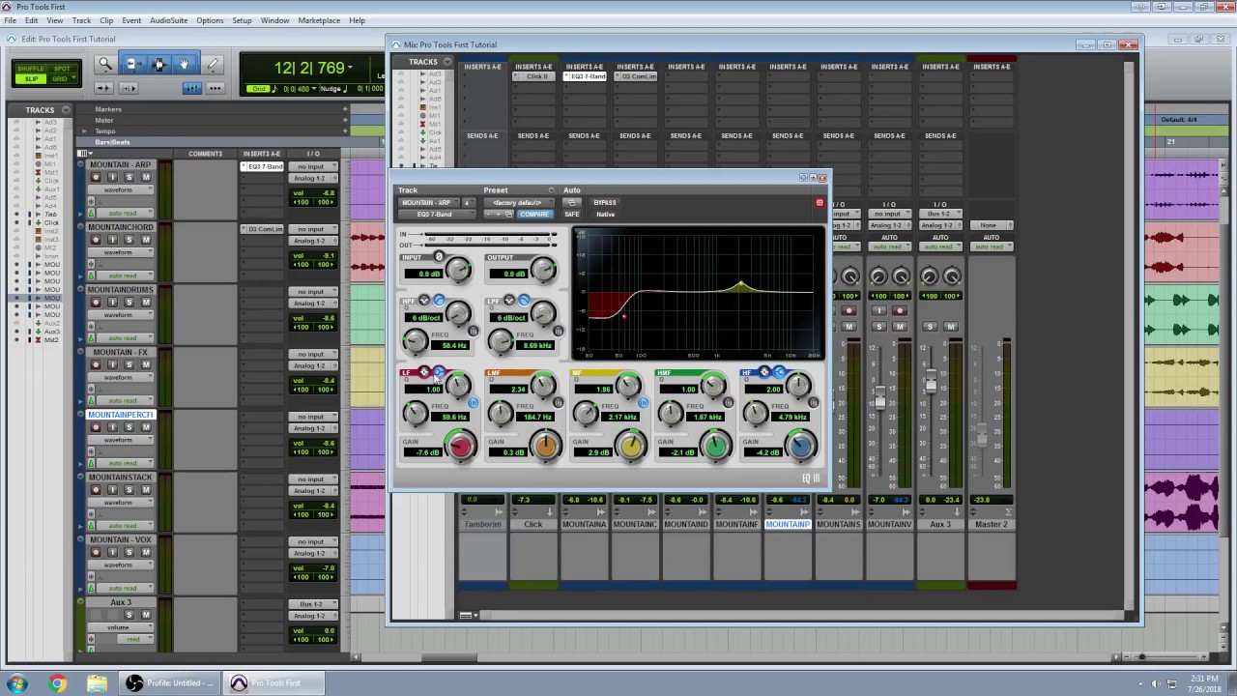Click the HPF high-pass filter type icon
1237x696 pixels.
click(x=439, y=301)
